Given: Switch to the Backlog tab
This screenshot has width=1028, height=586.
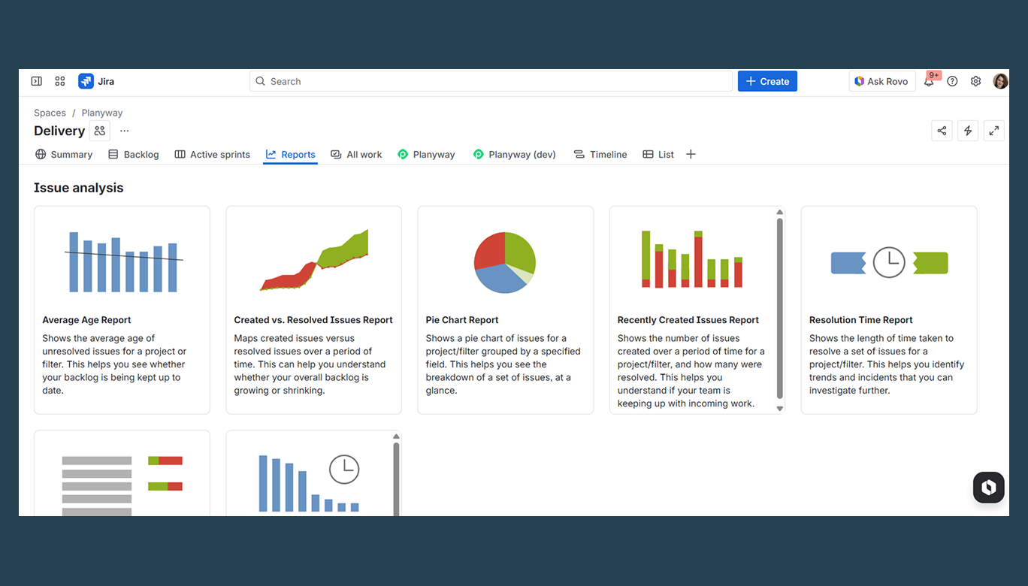Looking at the screenshot, I should [134, 154].
